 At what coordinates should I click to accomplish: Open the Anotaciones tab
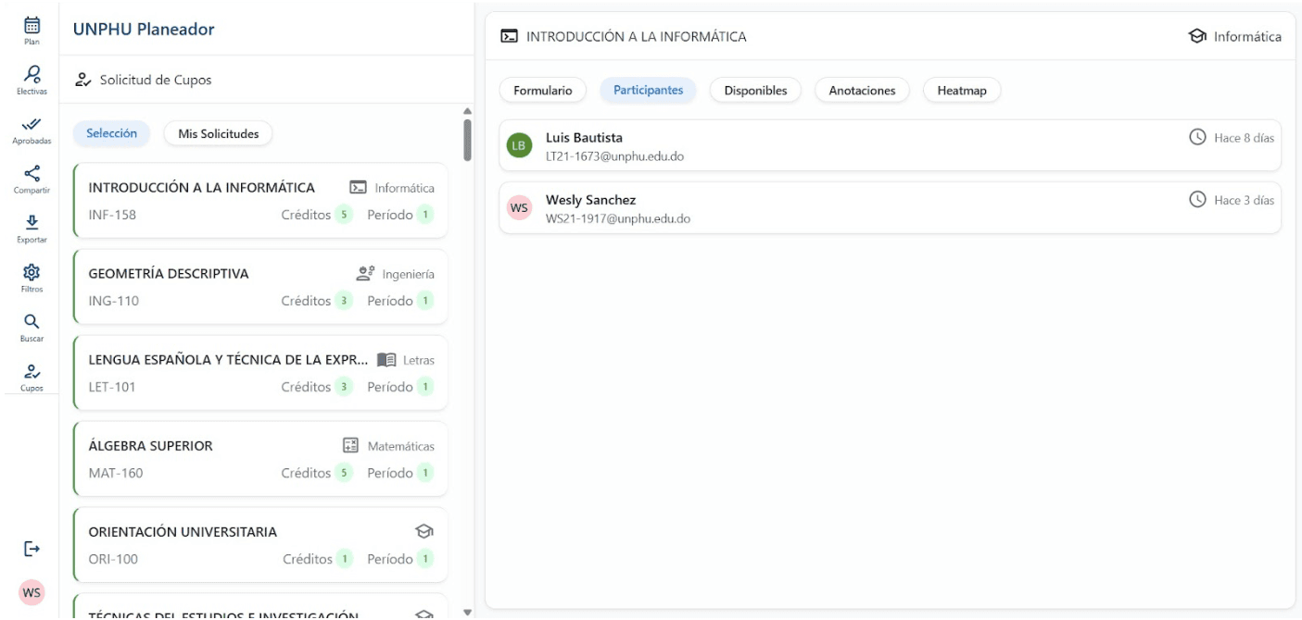(863, 90)
